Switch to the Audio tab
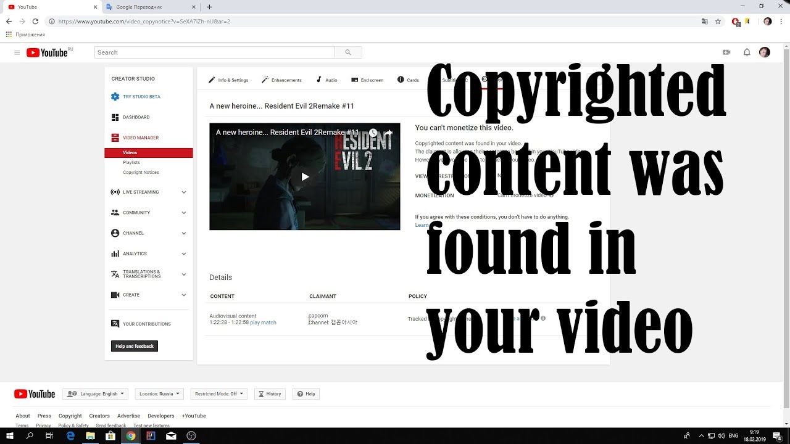790x444 pixels. point(326,80)
